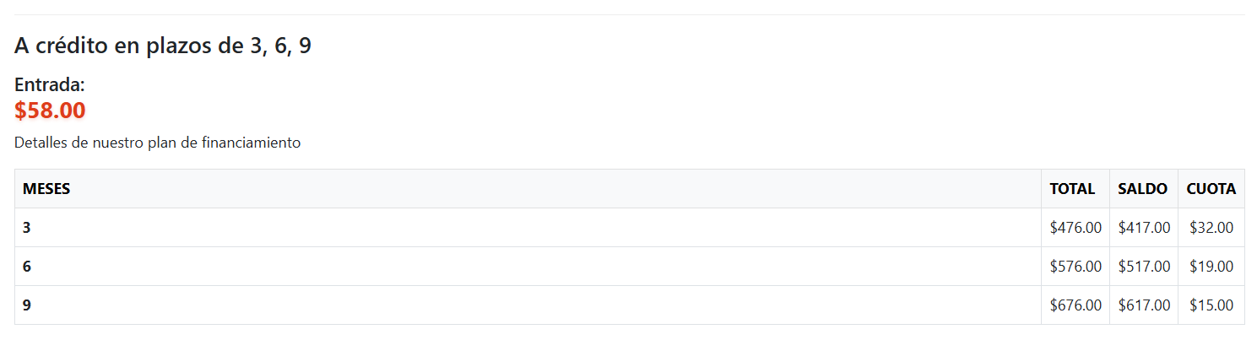
Task: Click the $32.00 cuota cell
Action: 1211,228
